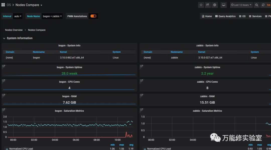Open zabbix - System Info panel title
This screenshot has height=150, width=271.
(x=207, y=46)
